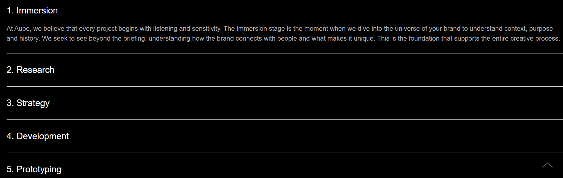Collapse the "1. Immersion" accordion section
The width and height of the screenshot is (563, 178).
tap(32, 10)
